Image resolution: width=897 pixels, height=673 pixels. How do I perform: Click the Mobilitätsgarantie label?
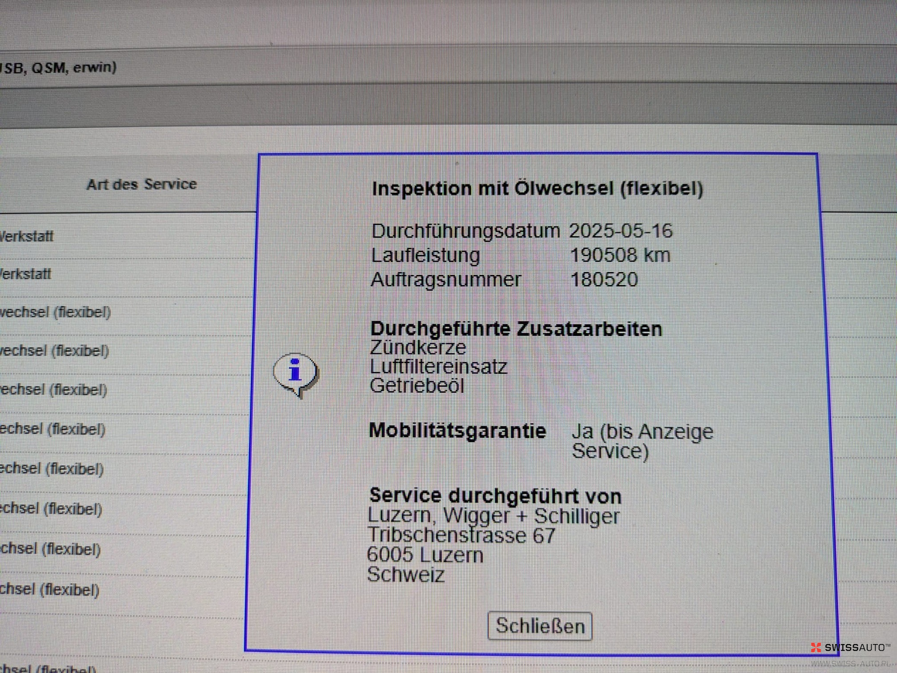pos(457,431)
